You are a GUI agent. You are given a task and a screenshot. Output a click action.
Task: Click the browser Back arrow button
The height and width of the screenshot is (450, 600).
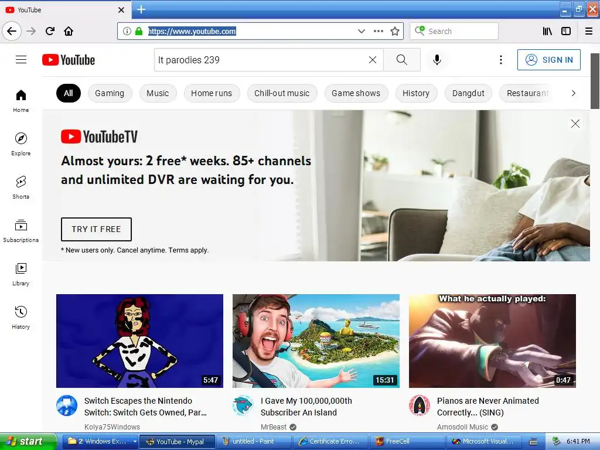tap(12, 31)
